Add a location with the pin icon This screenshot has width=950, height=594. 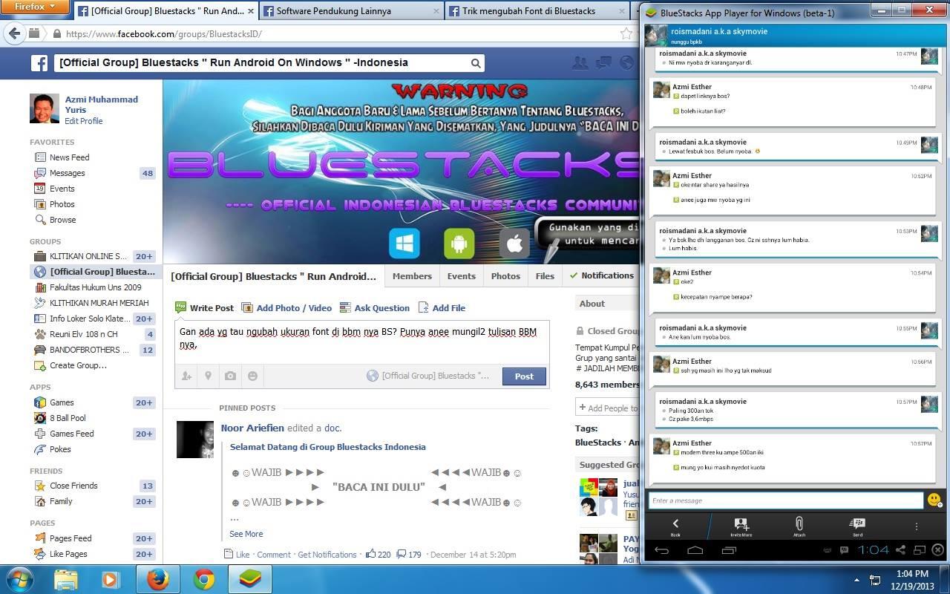(x=208, y=376)
